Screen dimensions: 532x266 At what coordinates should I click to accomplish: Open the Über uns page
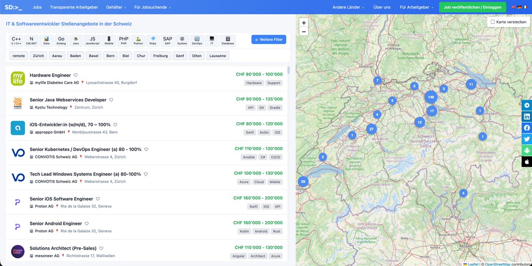[382, 7]
